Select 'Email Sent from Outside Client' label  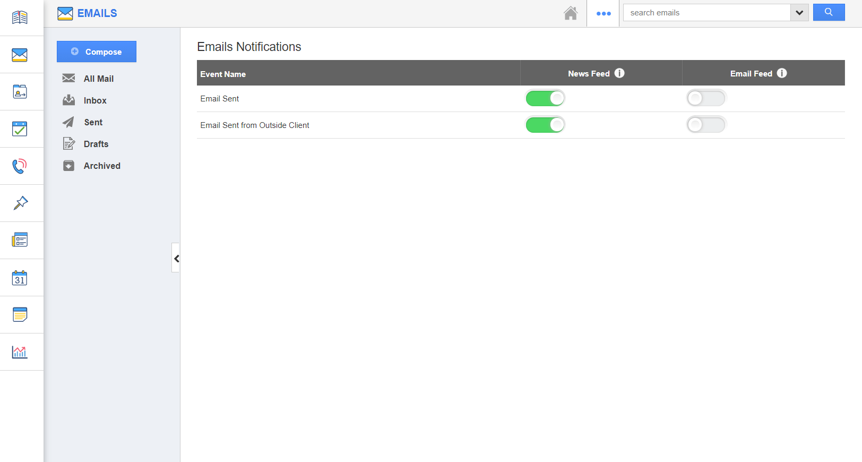(x=255, y=125)
